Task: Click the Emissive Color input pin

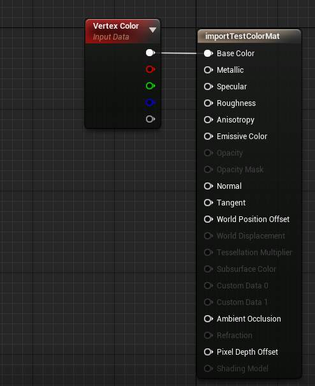Action: (x=209, y=136)
